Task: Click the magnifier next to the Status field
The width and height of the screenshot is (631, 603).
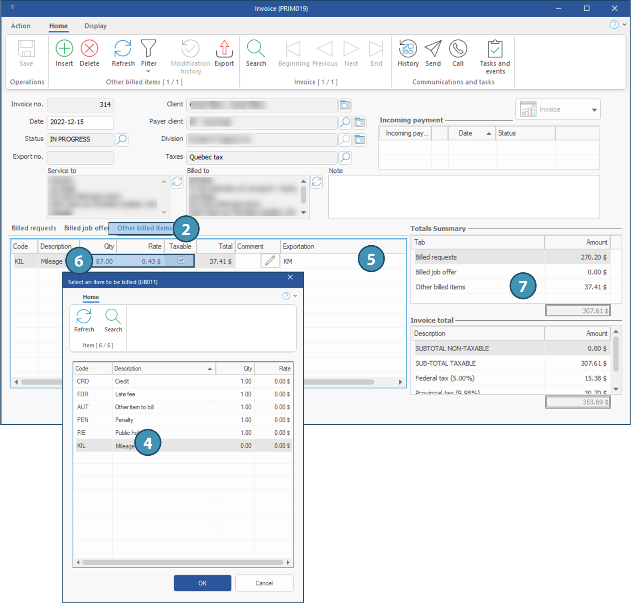Action: [x=122, y=140]
